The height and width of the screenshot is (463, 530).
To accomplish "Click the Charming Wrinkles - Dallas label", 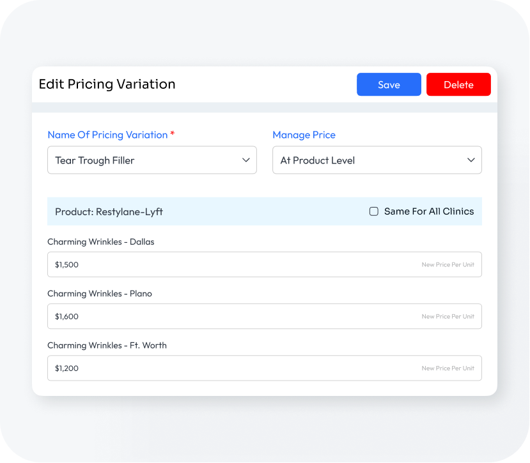I will [x=101, y=242].
